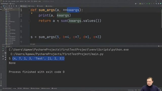Click the pin tab icon in Run toolbar
162x91 pixels.
(3, 59)
